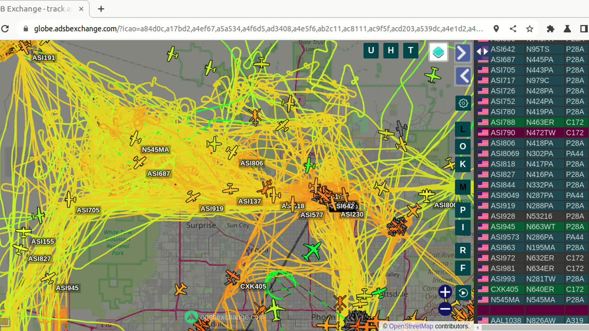Select ASI928 N53216 table row
The image size is (589, 331).
point(531,216)
